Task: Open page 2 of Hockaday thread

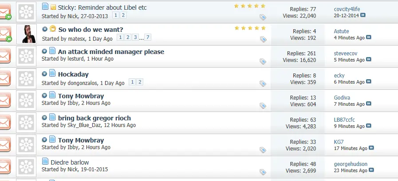Action: coord(140,82)
